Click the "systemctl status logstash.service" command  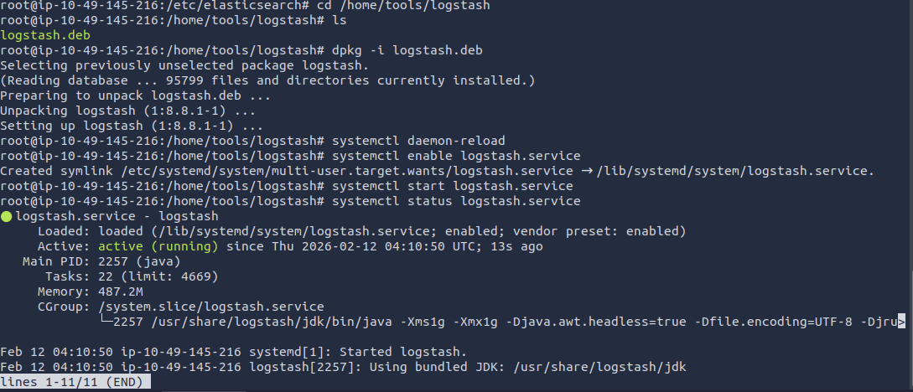pos(456,201)
